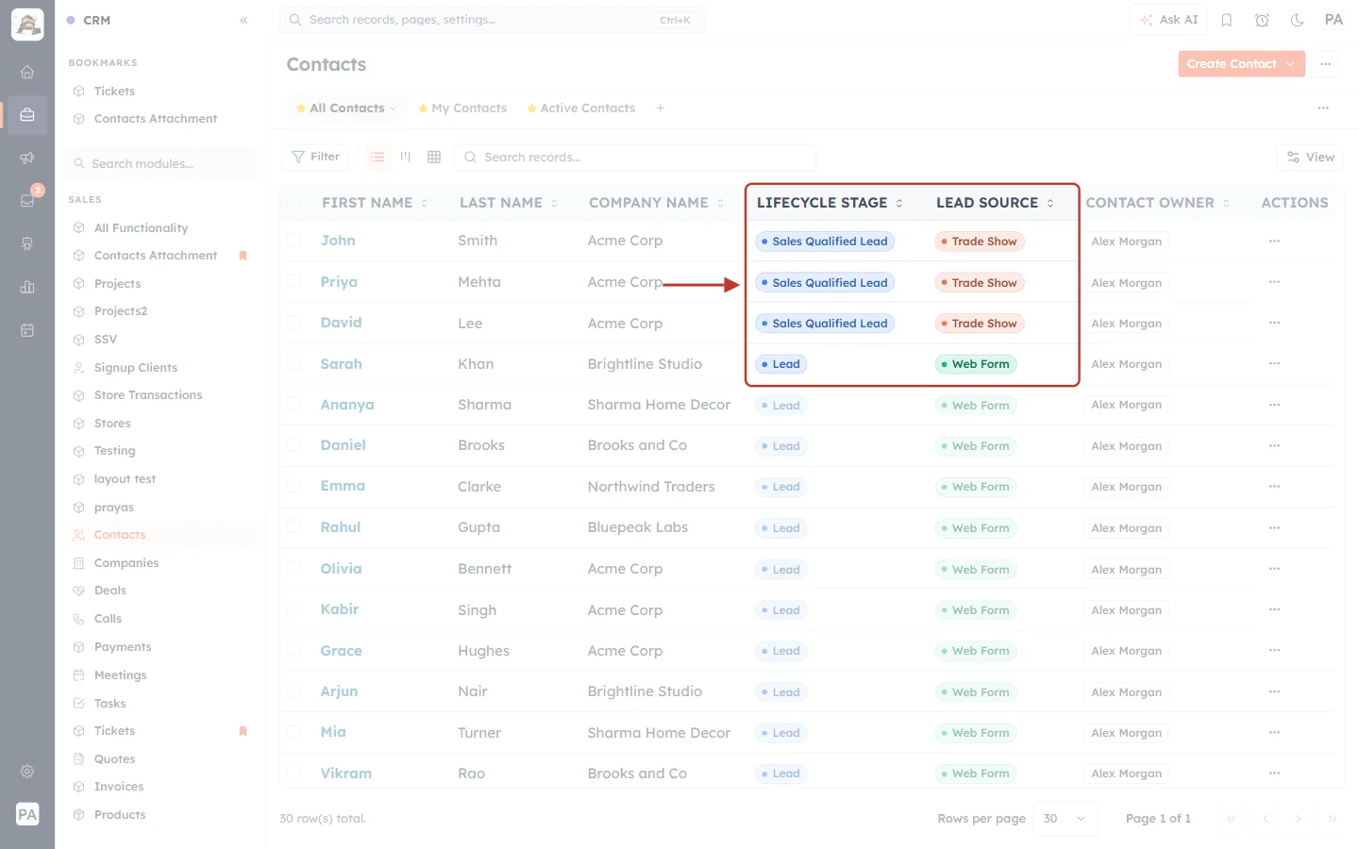Launch the Ask AI assistant
Screen dimensions: 1359x849
pos(1168,20)
